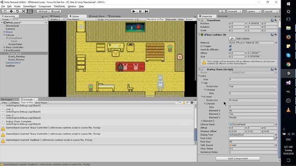
Task: Open Display 1 dropdown in Game view
Action: coord(57,19)
